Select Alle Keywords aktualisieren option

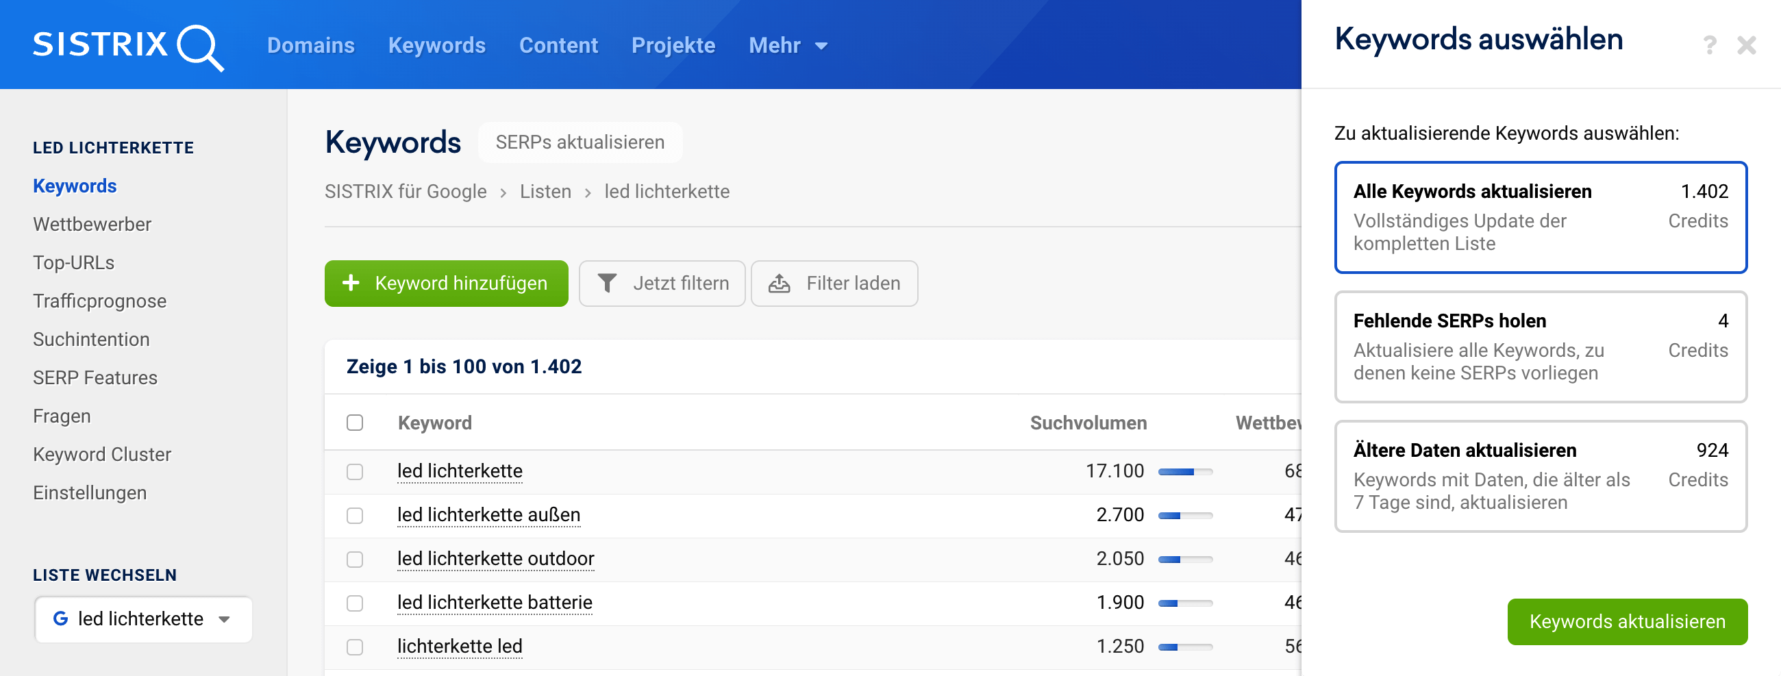[1541, 217]
